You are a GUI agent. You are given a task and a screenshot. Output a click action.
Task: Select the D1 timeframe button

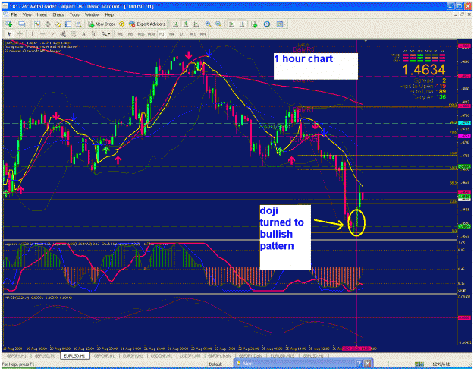182,34
